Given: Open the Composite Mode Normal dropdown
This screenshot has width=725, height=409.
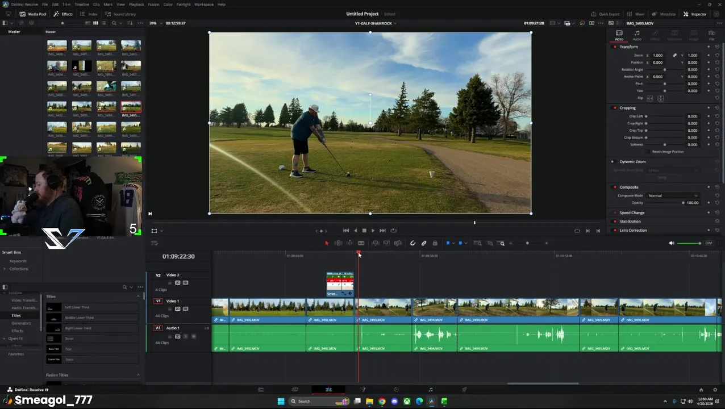Looking at the screenshot, I should [x=673, y=196].
